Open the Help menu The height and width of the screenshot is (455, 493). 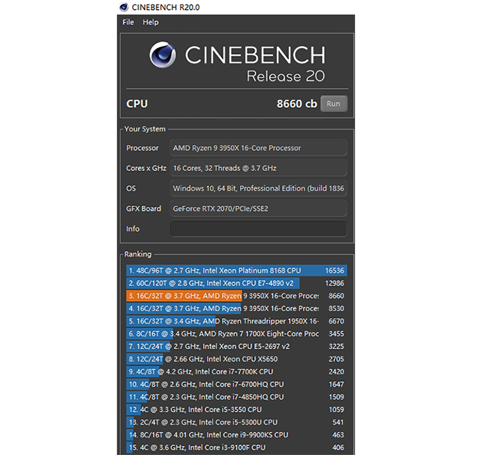(151, 22)
